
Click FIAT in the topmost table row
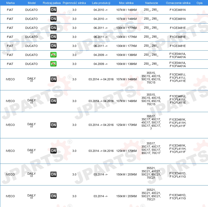pos(10,10)
